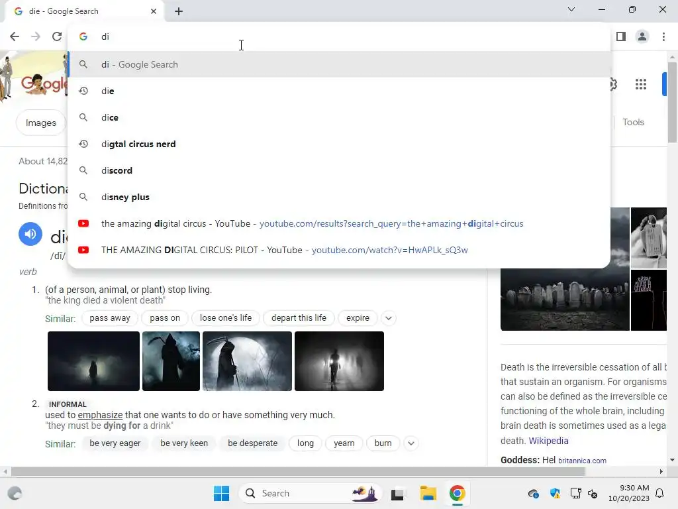Click the vertical page scrollbar thumb

(x=672, y=102)
